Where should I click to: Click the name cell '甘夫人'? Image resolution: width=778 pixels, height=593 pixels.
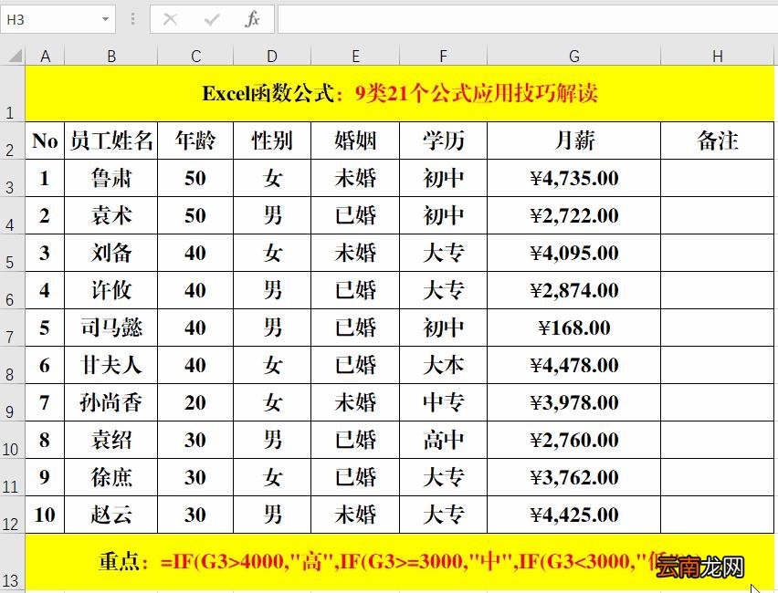[x=111, y=365]
